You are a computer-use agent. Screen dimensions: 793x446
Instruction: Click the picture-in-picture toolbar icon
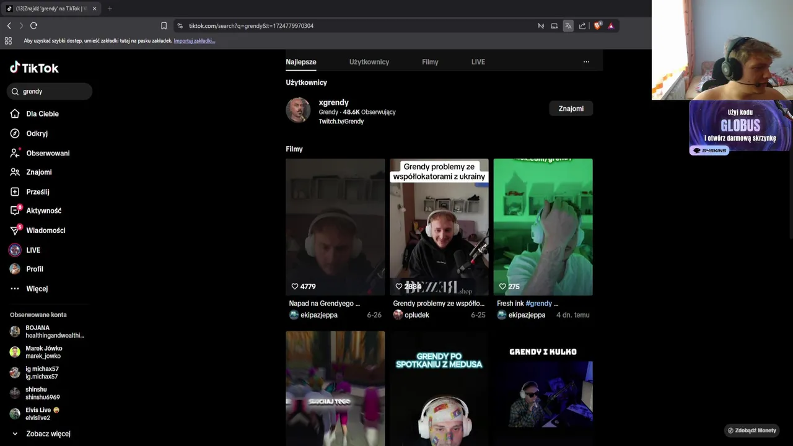(x=554, y=25)
